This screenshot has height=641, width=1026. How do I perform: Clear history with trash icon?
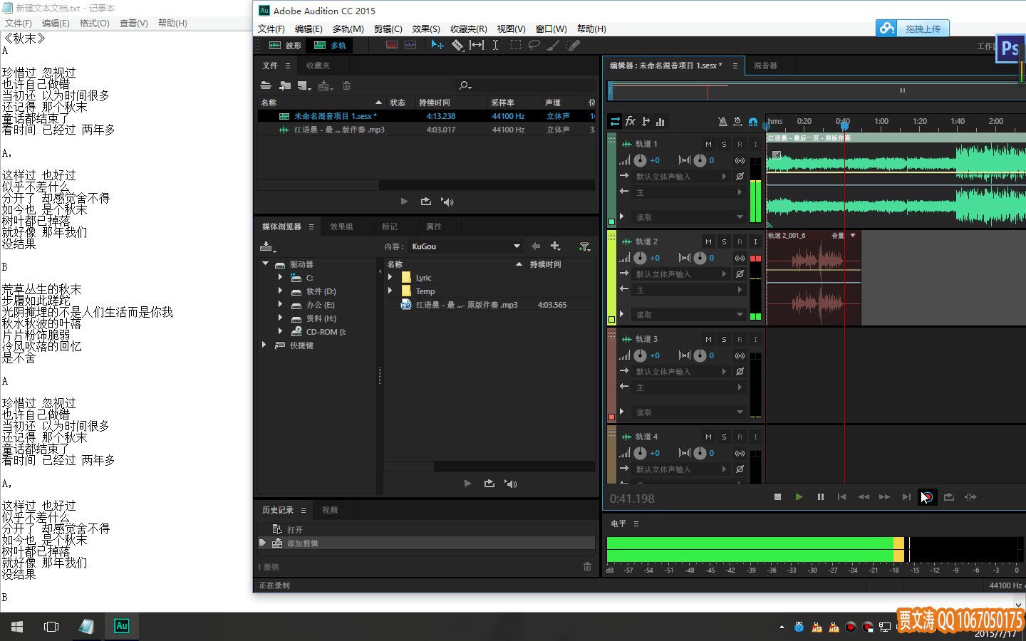tap(587, 567)
